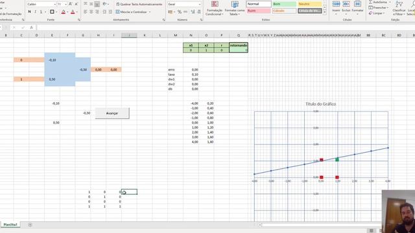Viewport: 415px width, 233px height.
Task: Toggle Quebrar Texto Automaticamente
Action: point(139,5)
